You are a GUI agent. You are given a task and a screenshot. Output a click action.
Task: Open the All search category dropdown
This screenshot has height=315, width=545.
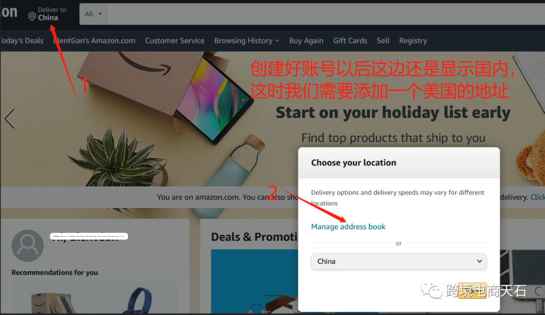pos(93,14)
